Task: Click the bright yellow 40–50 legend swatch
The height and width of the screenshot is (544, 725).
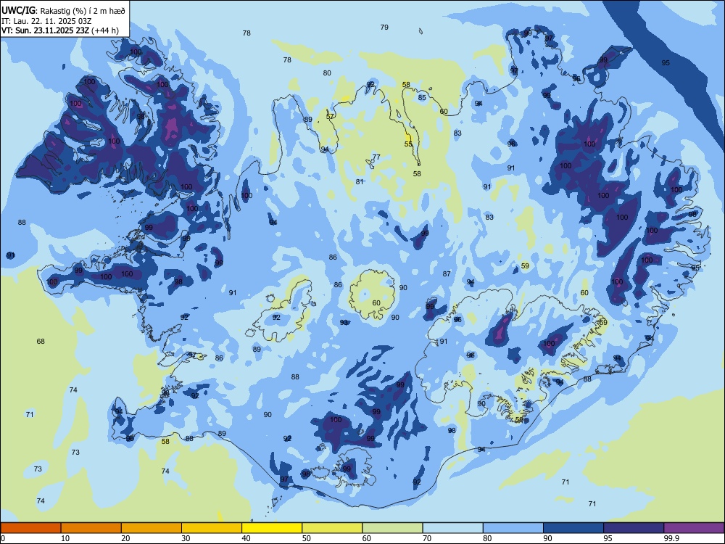Action: tap(272, 528)
